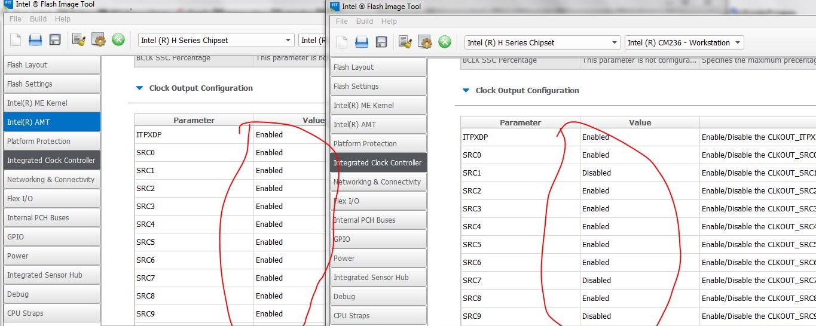Click the green Build image icon in right window
This screenshot has height=326, width=816.
click(x=445, y=42)
